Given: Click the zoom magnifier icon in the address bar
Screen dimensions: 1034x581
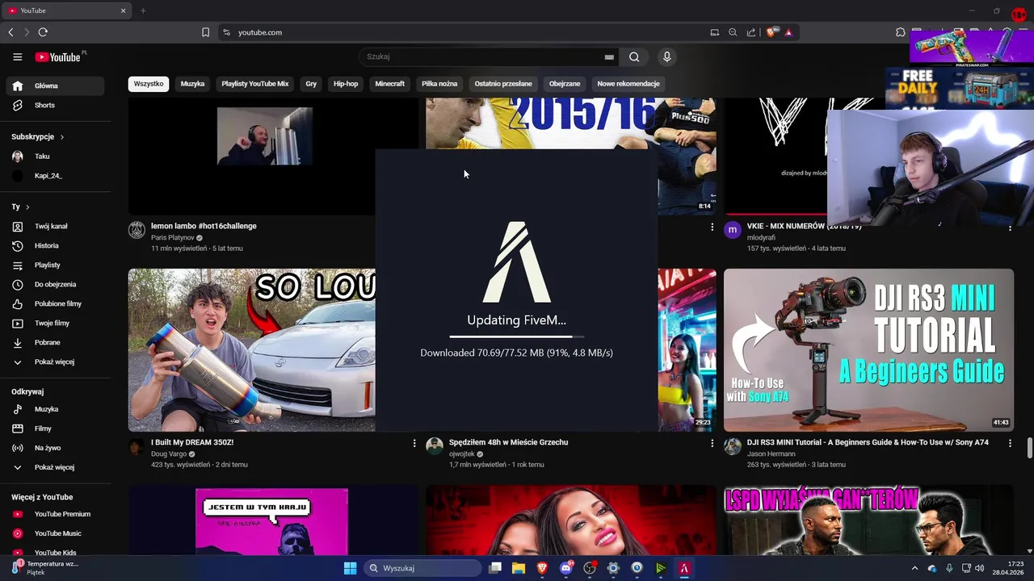Looking at the screenshot, I should point(733,32).
